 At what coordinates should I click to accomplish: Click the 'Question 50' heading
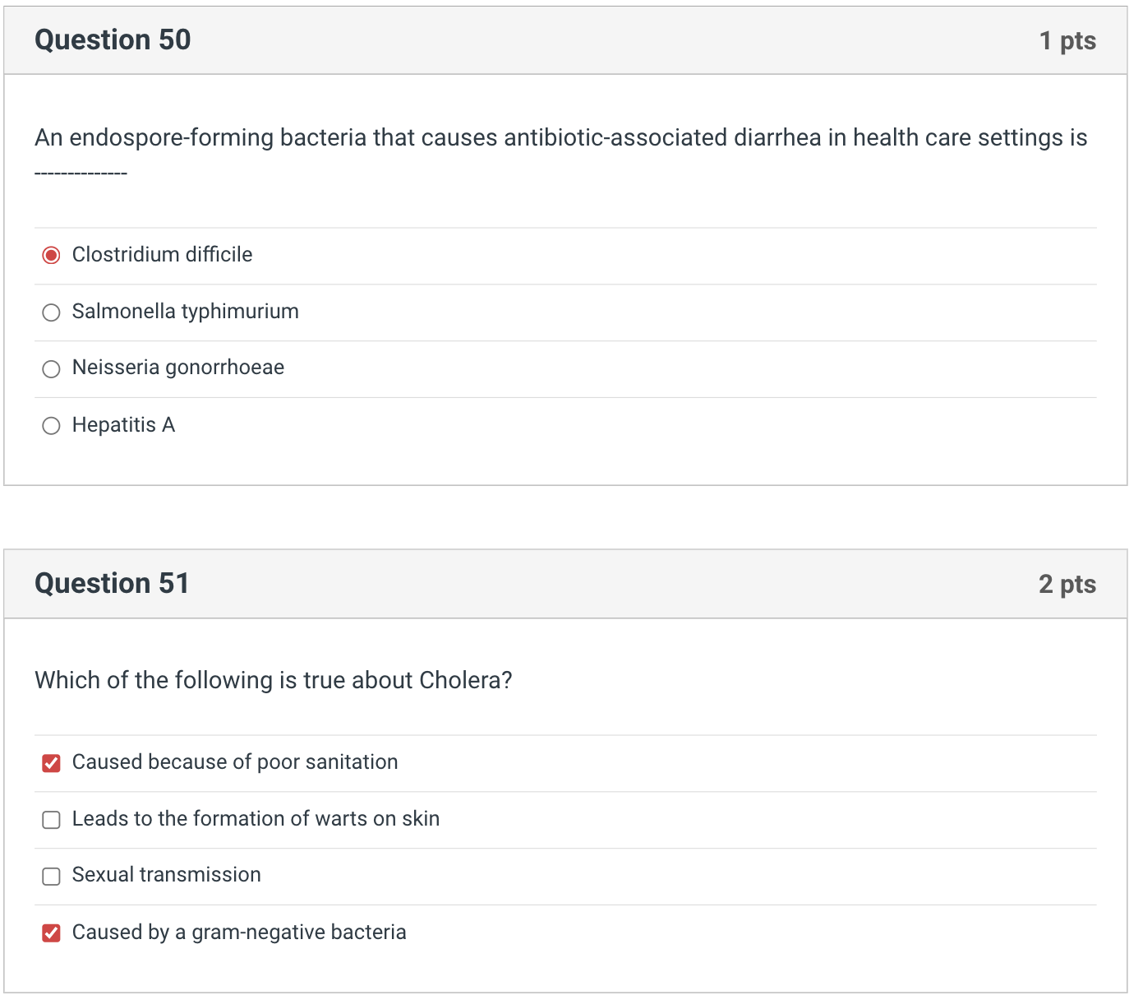point(113,40)
